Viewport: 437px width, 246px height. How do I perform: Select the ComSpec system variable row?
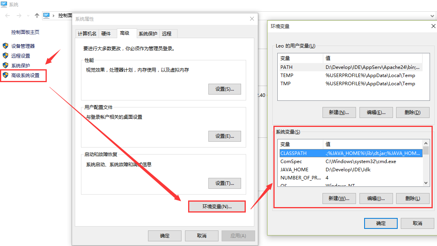(351, 161)
